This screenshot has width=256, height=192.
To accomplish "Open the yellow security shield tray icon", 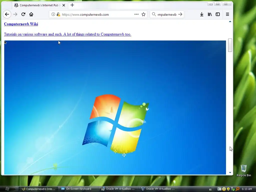I will (228, 189).
